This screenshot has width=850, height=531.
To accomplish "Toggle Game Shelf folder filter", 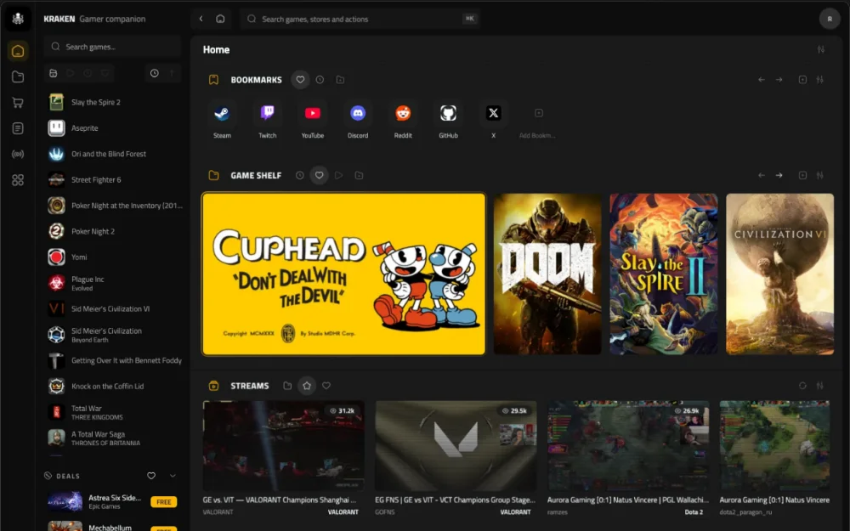I will (x=359, y=176).
